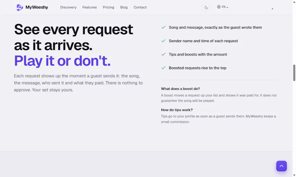
Task: Go to the Features page
Action: (x=90, y=7)
